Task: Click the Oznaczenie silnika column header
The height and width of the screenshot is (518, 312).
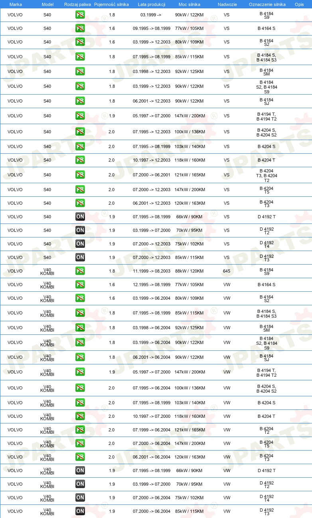Action: [x=267, y=4]
